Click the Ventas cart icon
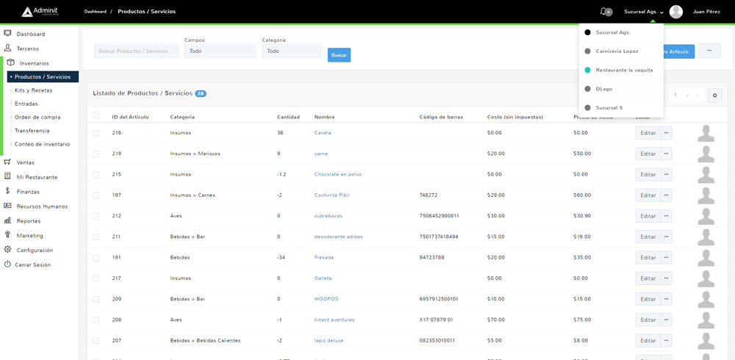 [7, 162]
